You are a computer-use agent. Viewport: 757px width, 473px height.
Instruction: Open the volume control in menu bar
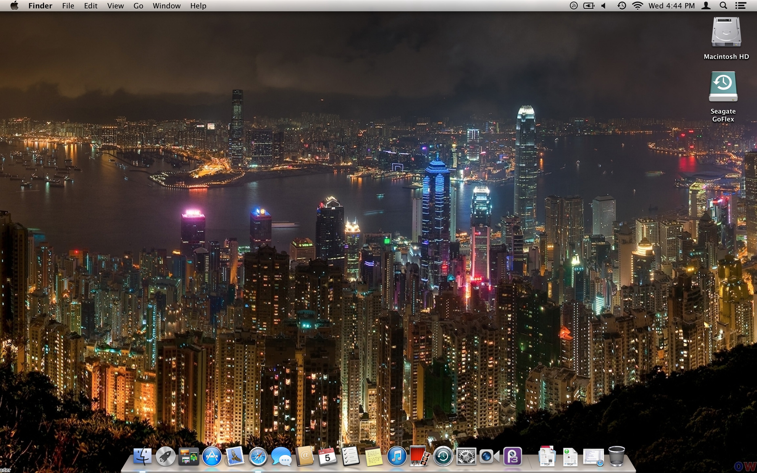click(604, 6)
